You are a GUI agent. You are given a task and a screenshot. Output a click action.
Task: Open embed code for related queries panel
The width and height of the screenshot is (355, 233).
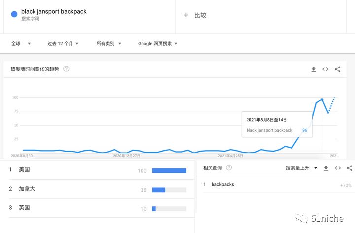coord(338,168)
